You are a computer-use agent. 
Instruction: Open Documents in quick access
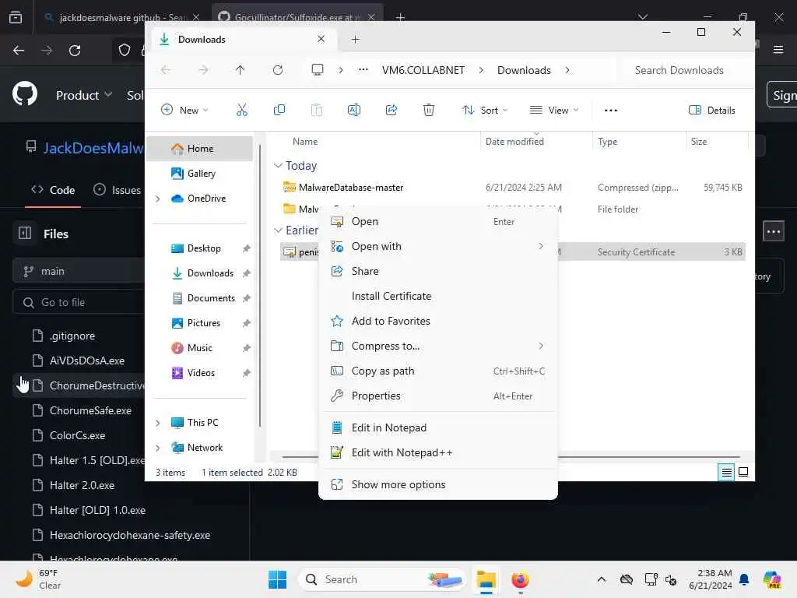[211, 298]
